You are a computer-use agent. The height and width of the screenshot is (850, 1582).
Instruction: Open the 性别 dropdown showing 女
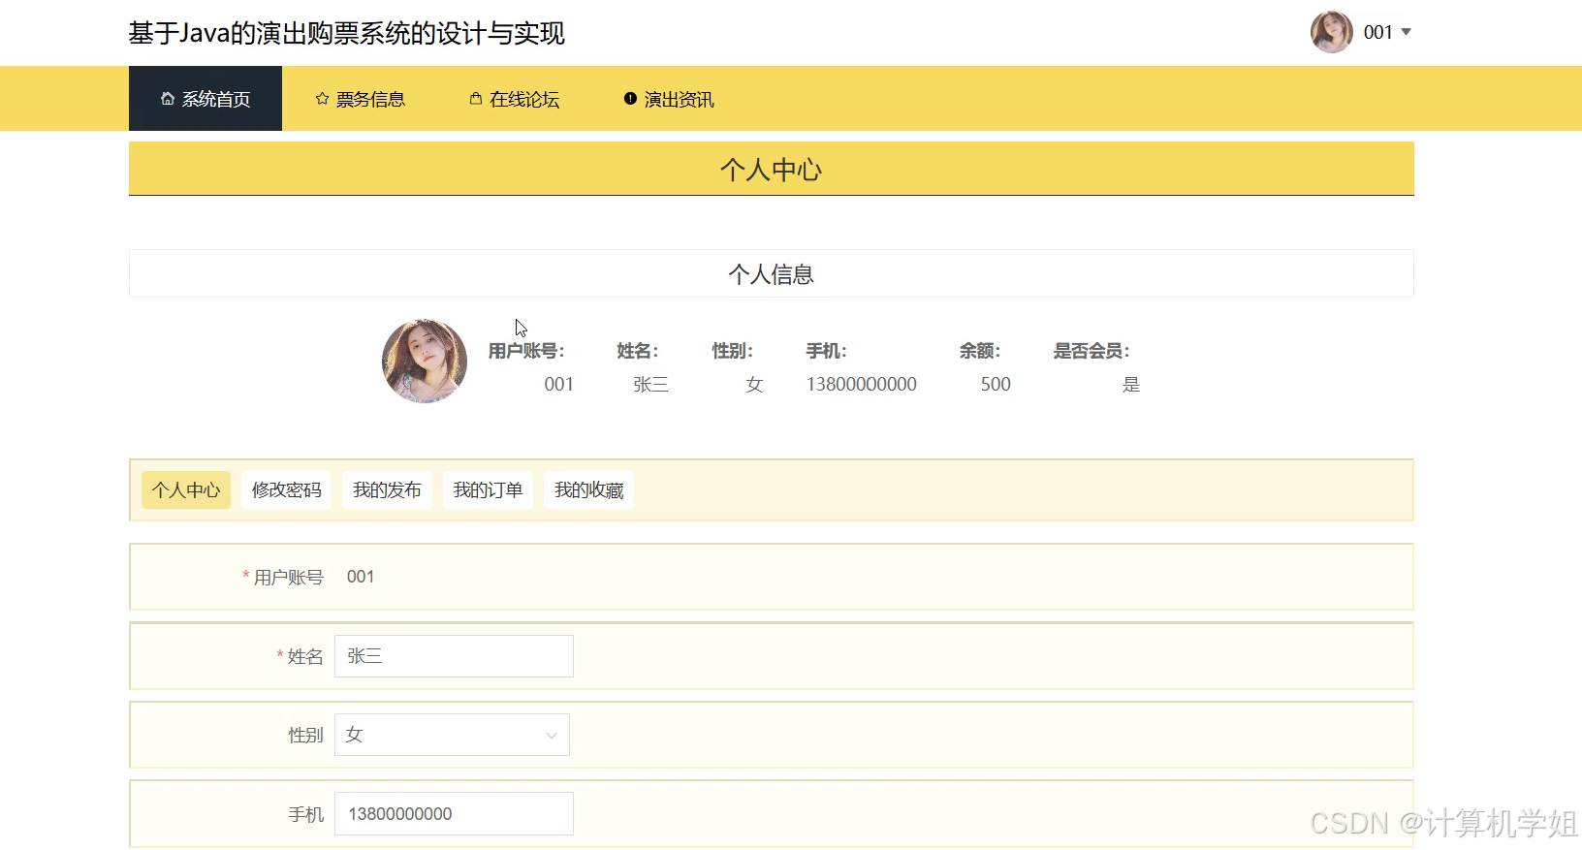452,735
